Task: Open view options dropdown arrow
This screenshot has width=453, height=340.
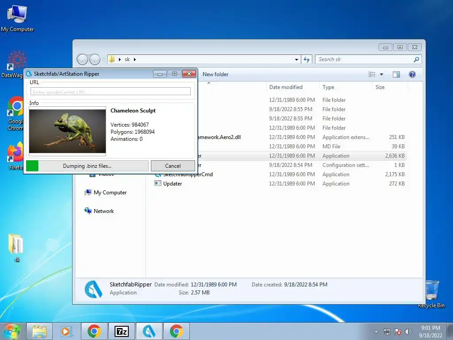Action: tap(381, 74)
